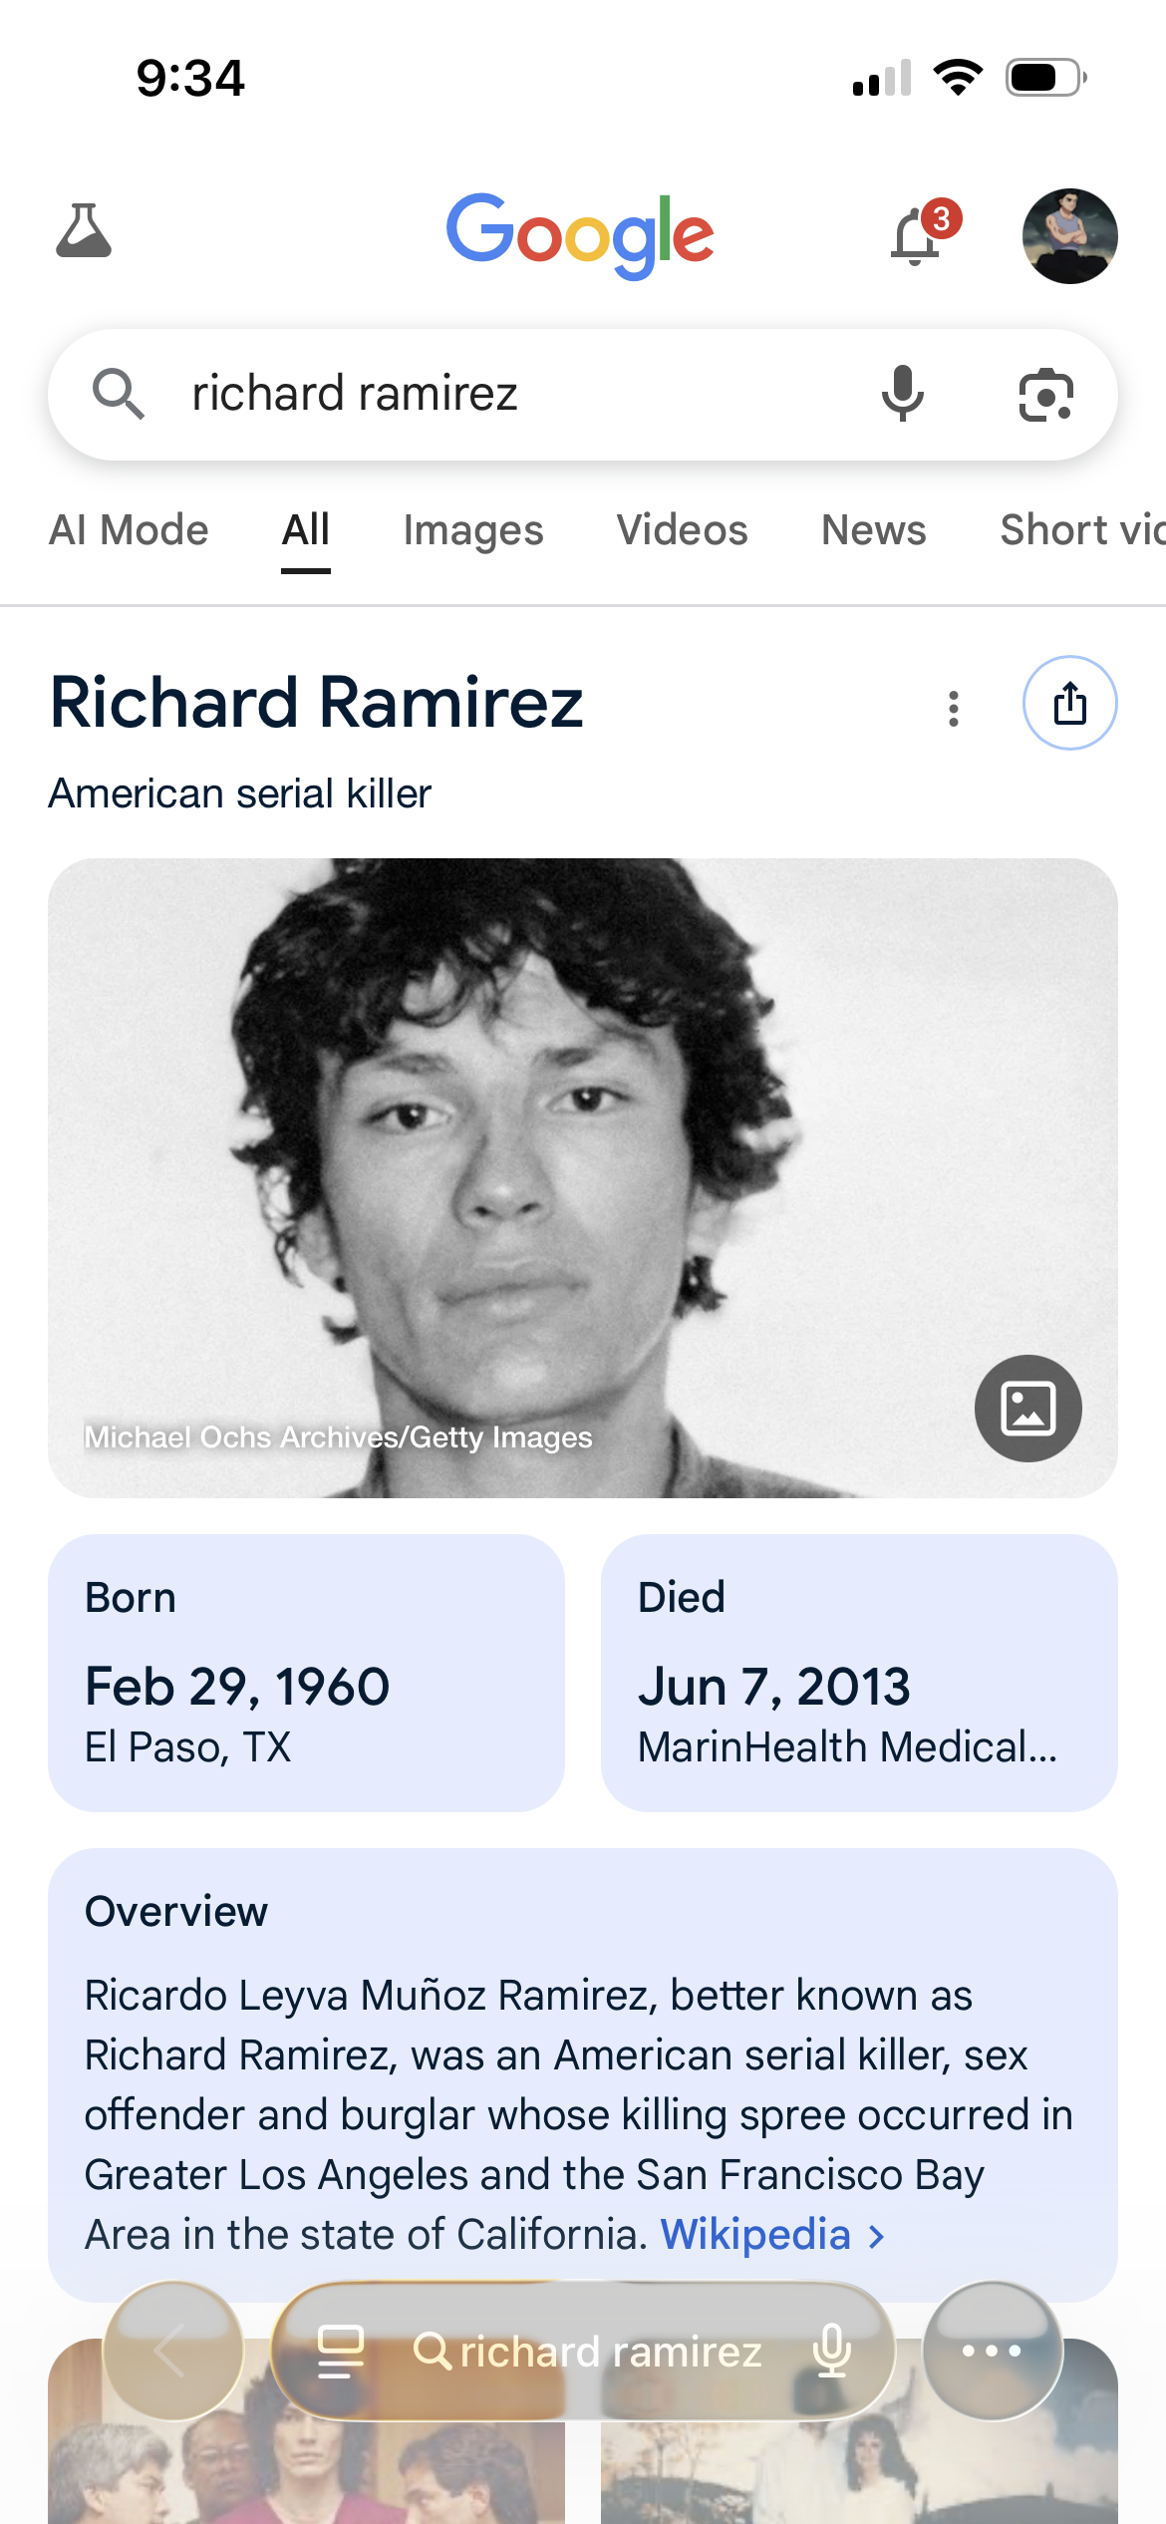Open bottom browser more options menu
1166x2524 pixels.
click(992, 2351)
